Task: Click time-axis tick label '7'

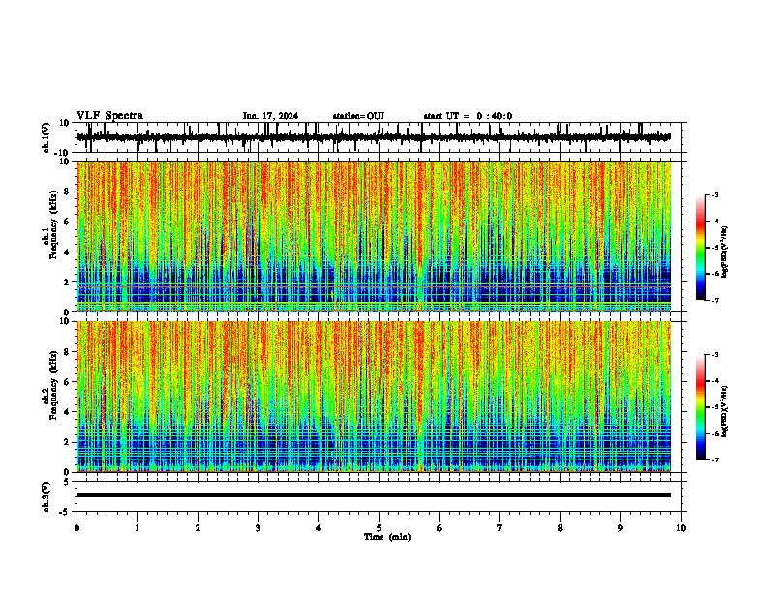Action: [x=500, y=528]
